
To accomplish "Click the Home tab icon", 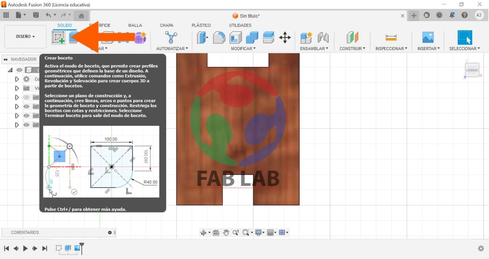I will click(x=81, y=16).
